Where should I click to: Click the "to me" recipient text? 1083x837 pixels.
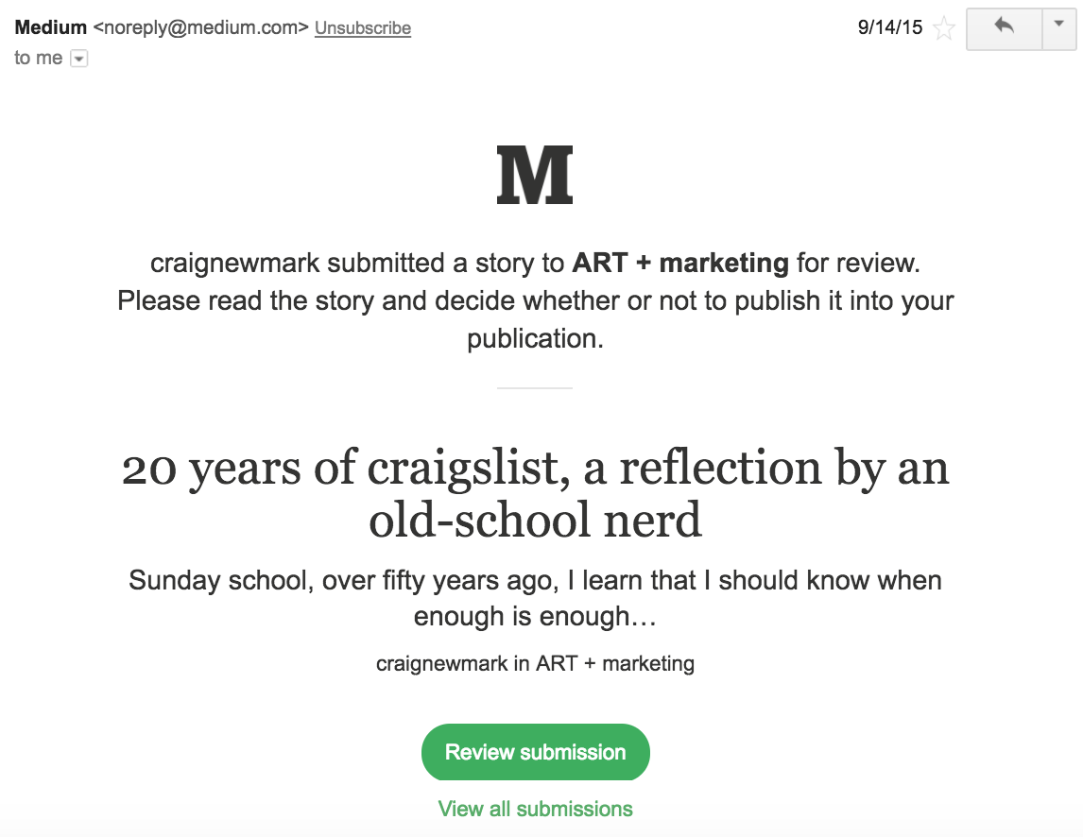(x=39, y=59)
